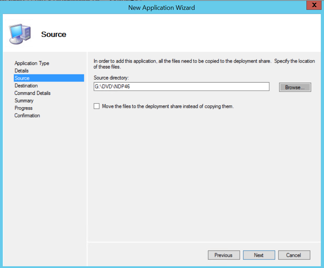Cancel the application wizard
The image size is (324, 268).
click(294, 255)
